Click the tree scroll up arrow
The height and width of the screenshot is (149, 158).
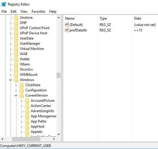(58, 18)
